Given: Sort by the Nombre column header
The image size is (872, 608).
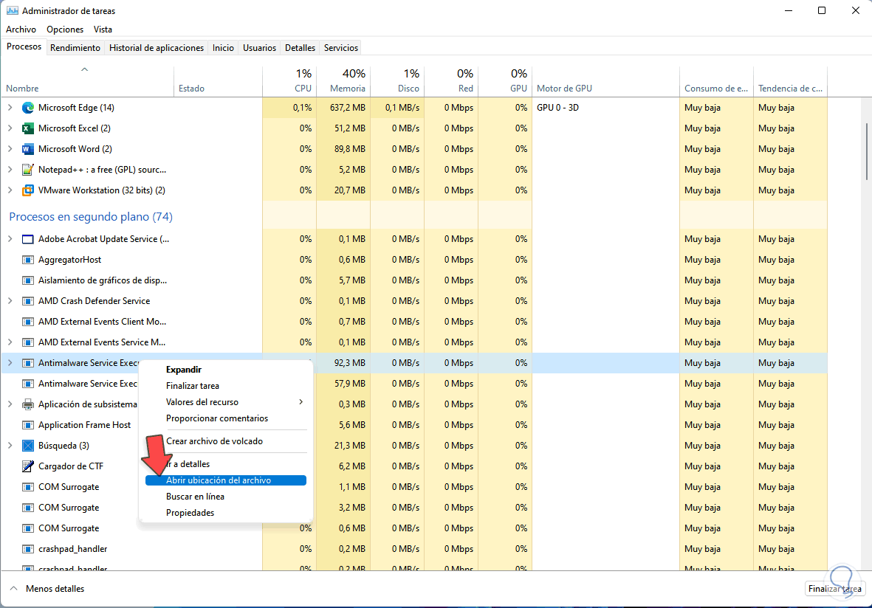Looking at the screenshot, I should (88, 81).
